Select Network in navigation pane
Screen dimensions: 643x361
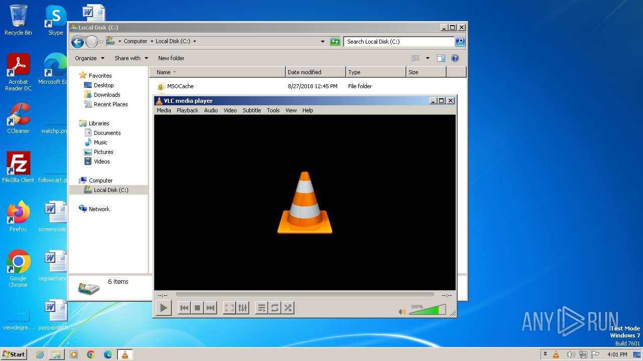point(99,209)
